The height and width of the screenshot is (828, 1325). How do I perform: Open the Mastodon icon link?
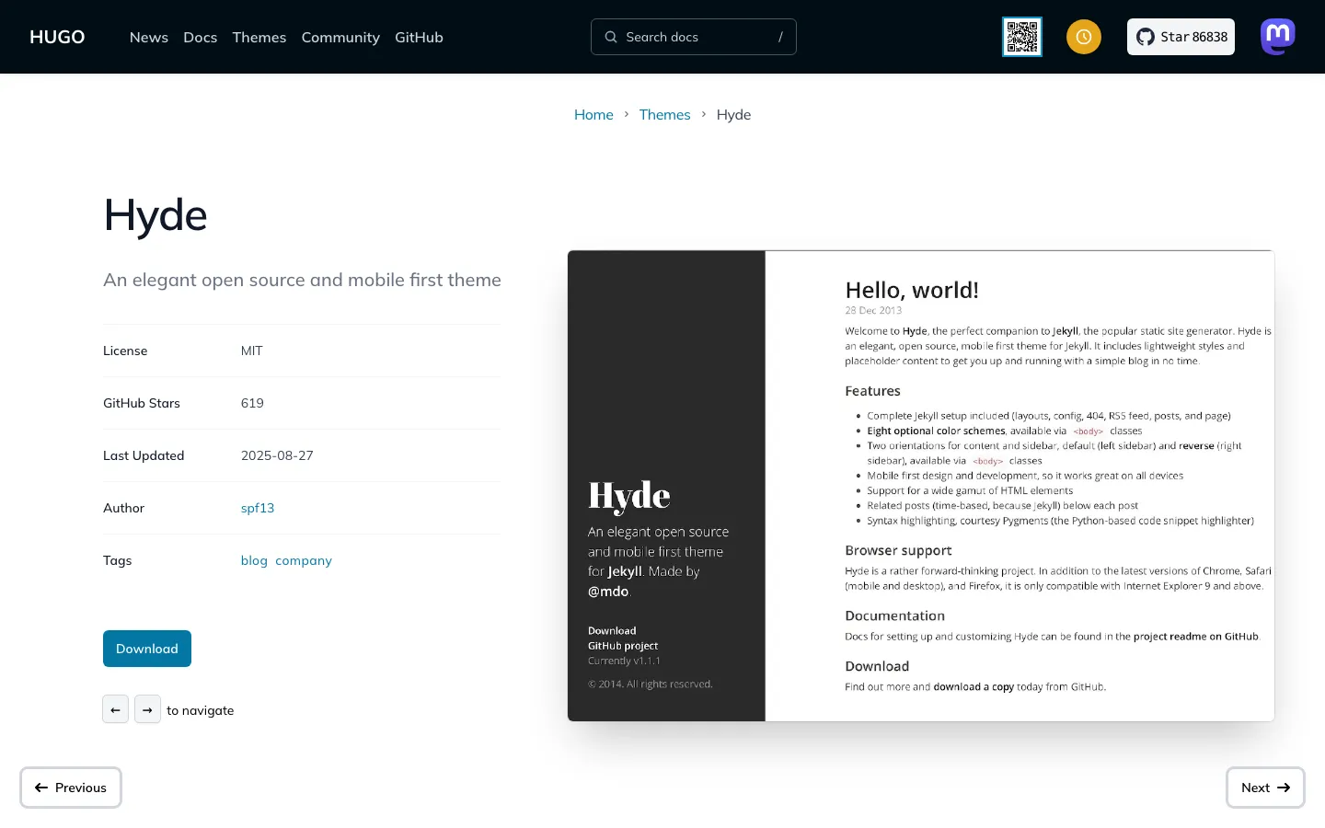[x=1278, y=37]
